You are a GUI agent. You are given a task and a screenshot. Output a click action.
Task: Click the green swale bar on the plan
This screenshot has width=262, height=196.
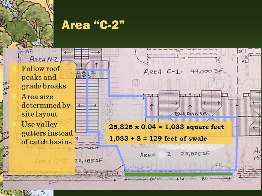[x=178, y=174]
